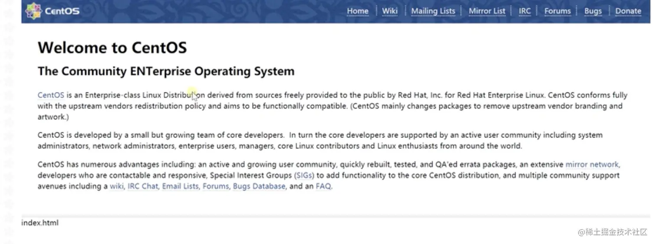Click the index.html filename label
The image size is (655, 244).
(40, 223)
